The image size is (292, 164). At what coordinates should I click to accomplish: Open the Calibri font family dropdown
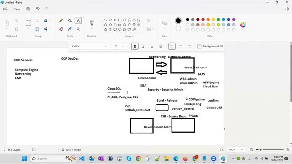tap(89, 46)
